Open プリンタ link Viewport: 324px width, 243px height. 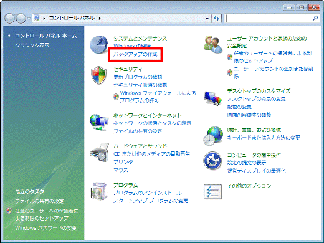[123, 162]
